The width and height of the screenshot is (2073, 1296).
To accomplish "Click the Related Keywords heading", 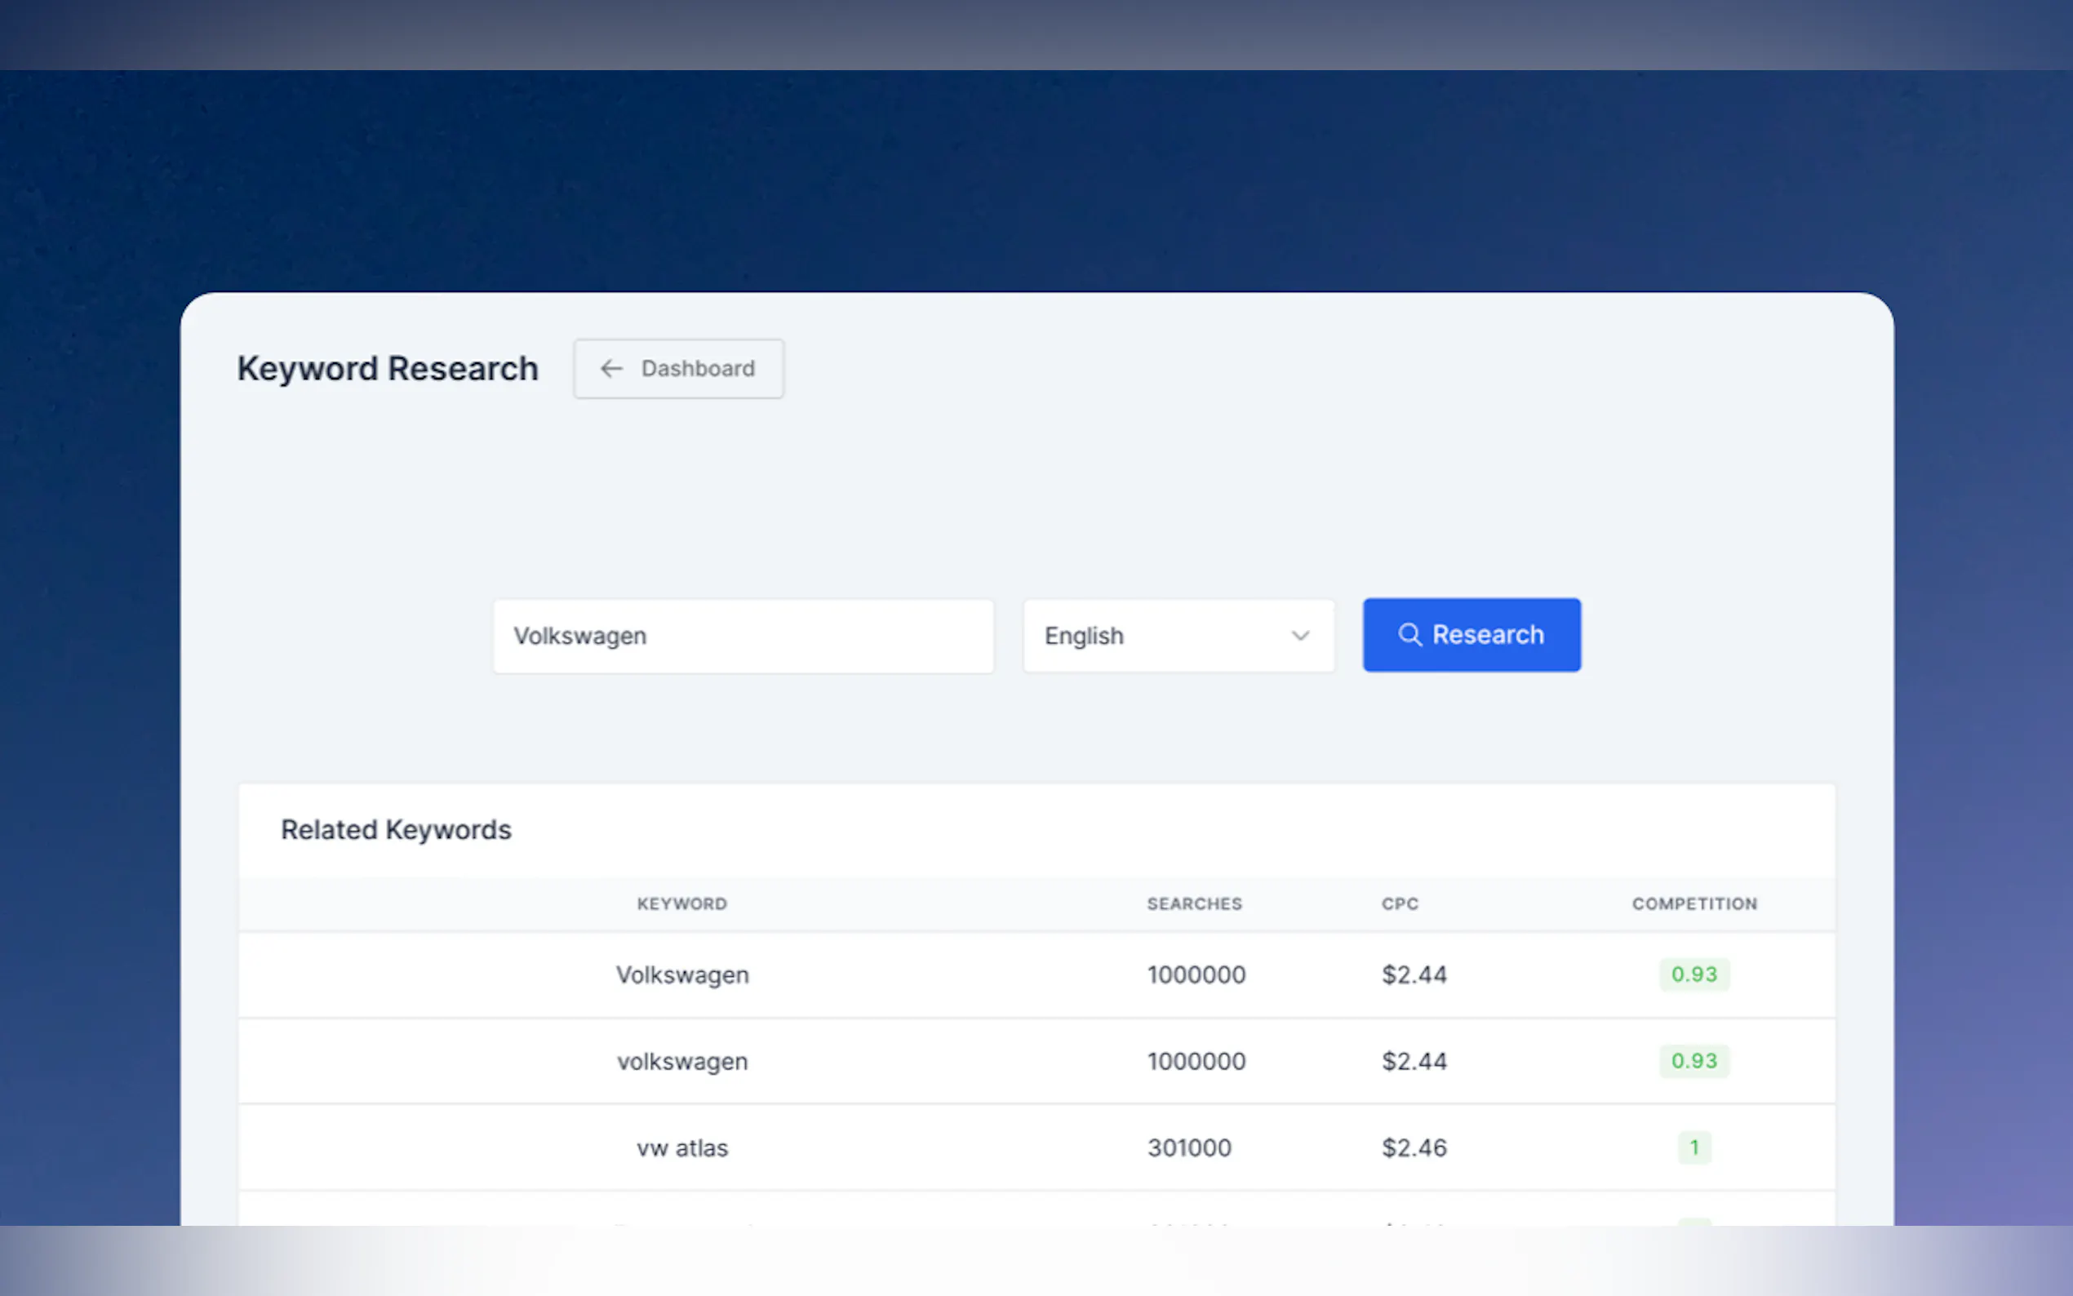I will click(x=396, y=830).
